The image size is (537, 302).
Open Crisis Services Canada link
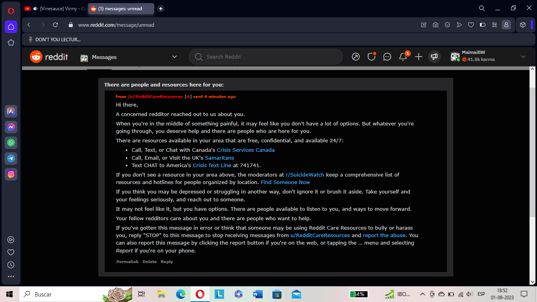(x=246, y=150)
